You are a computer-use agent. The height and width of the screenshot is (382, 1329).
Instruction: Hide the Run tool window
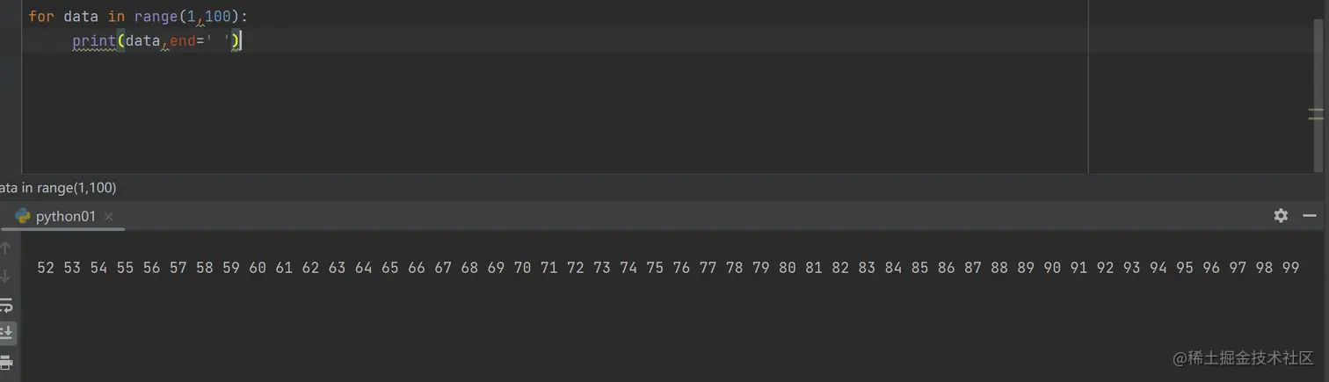coord(1309,215)
